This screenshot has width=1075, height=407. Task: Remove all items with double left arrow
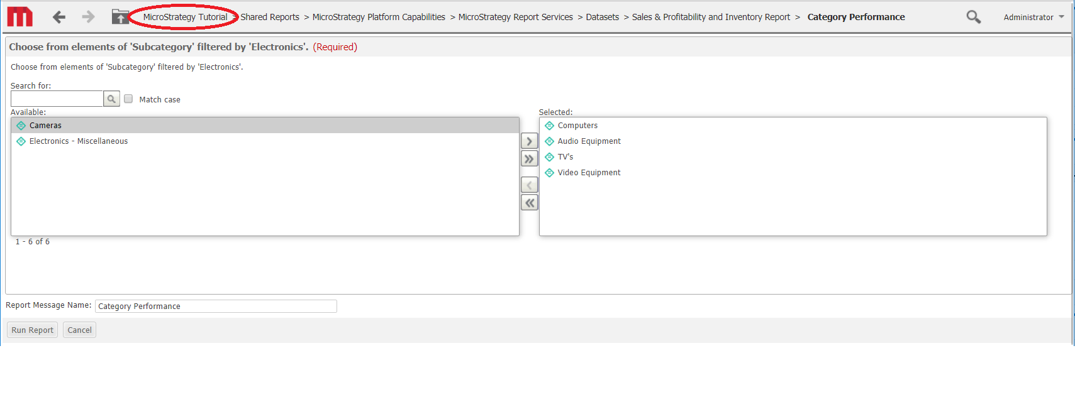[530, 203]
